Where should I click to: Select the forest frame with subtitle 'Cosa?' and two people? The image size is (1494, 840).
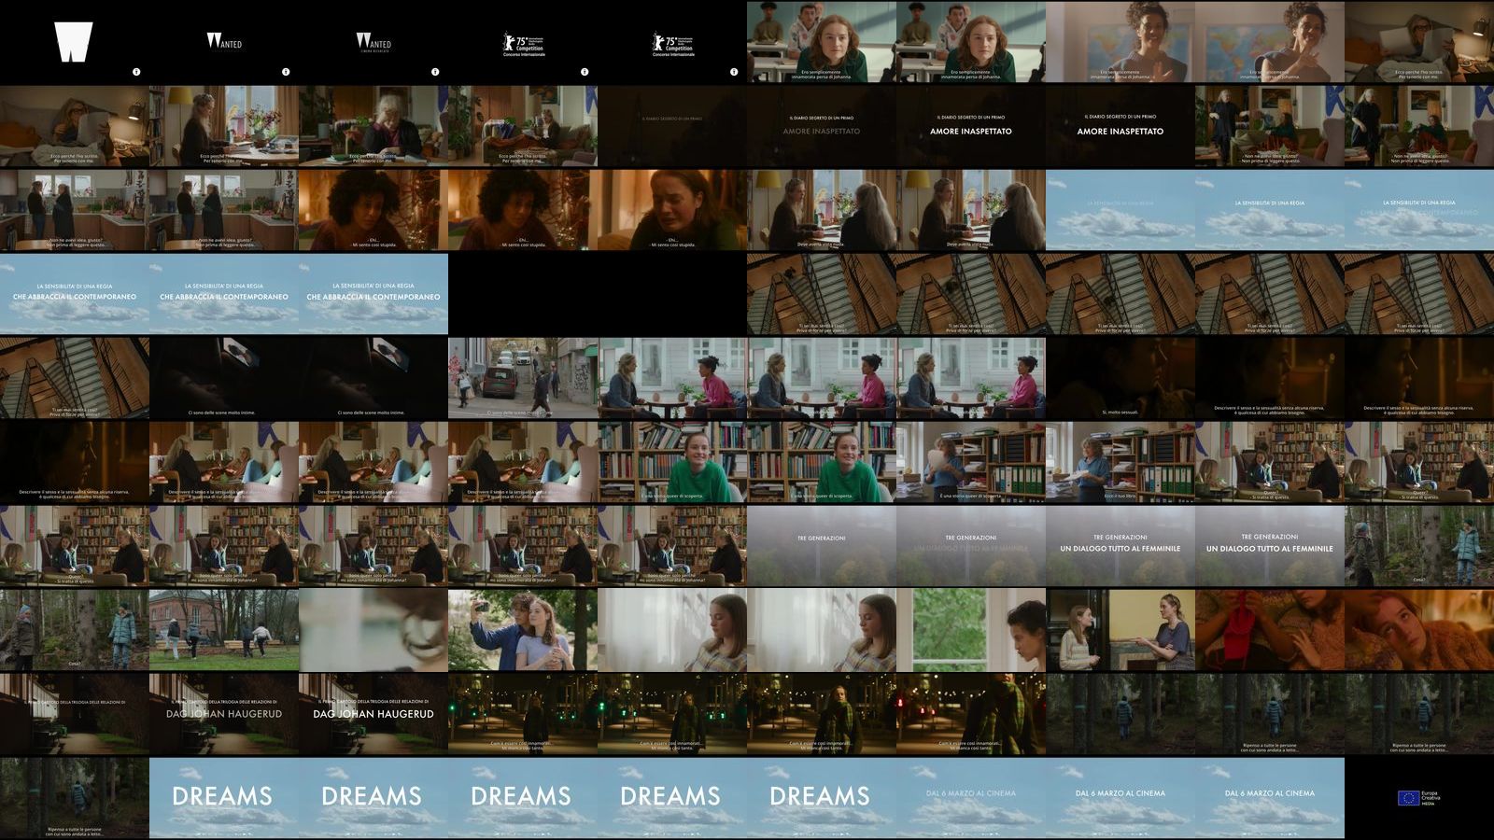tap(75, 630)
